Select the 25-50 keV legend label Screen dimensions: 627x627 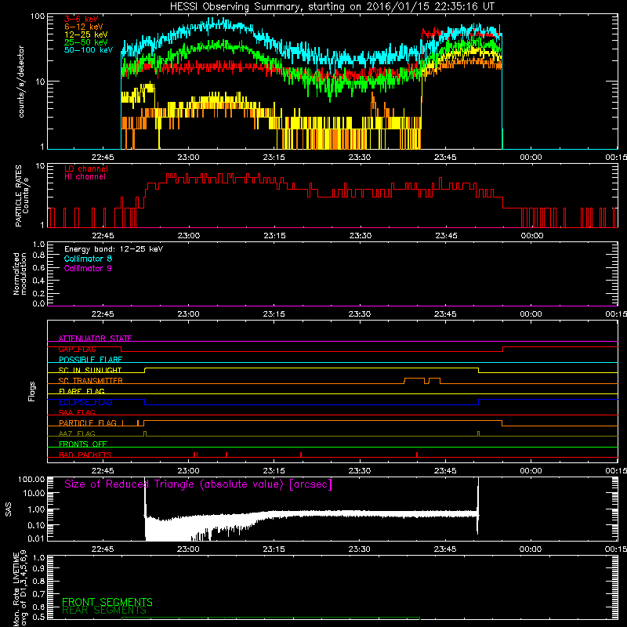coord(86,42)
